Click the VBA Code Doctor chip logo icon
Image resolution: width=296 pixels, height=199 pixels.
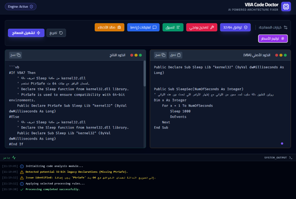pos(286,7)
